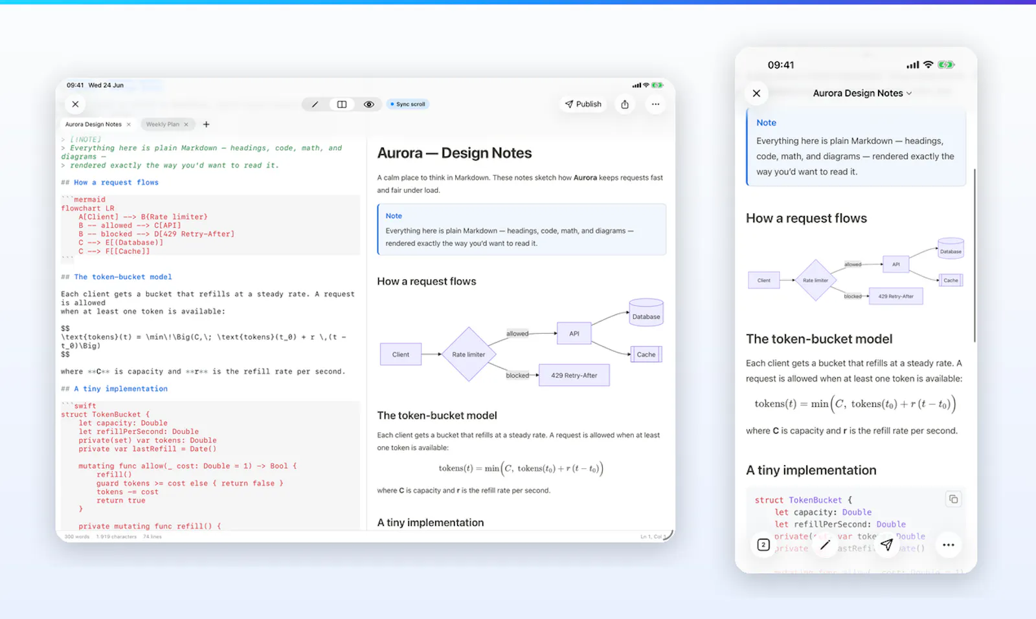The width and height of the screenshot is (1036, 619).
Task: Click the Rate limiter diamond in phone diagram
Action: pyautogui.click(x=816, y=280)
